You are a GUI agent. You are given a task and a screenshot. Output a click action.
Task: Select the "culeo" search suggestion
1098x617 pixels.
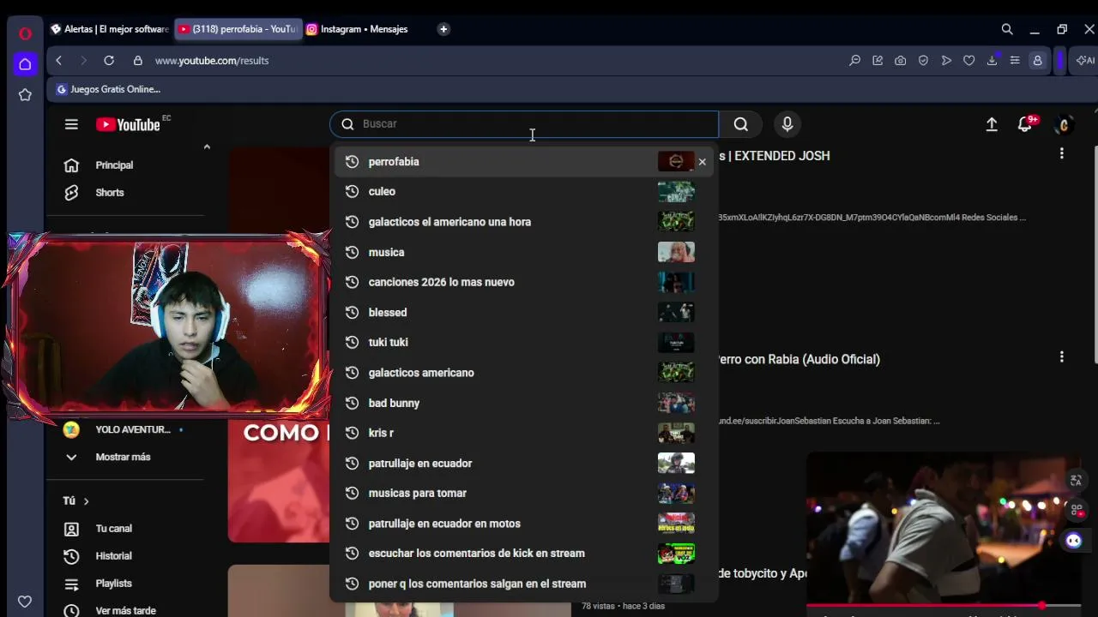click(524, 192)
